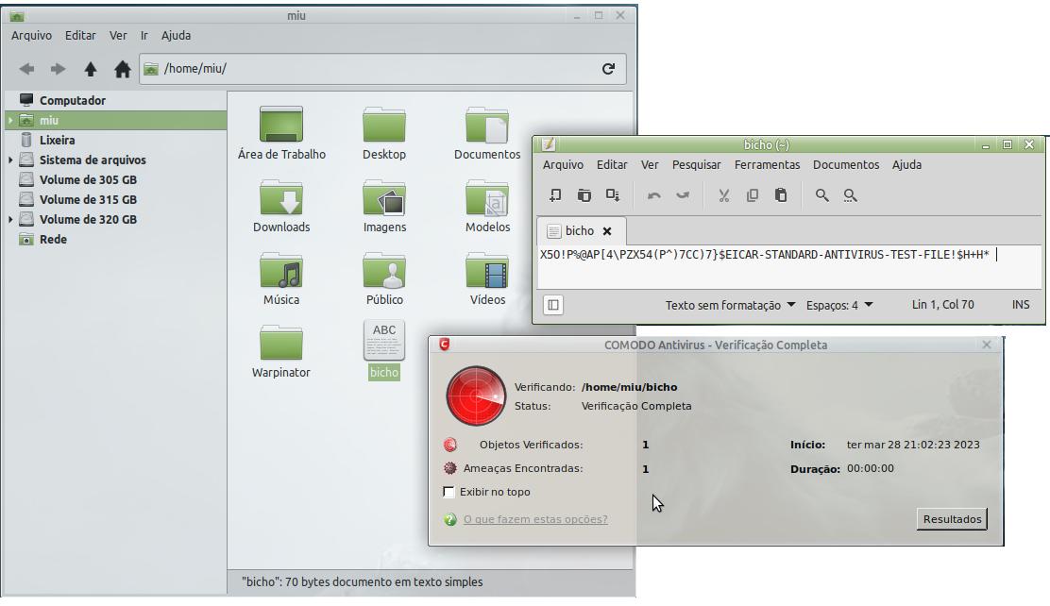This screenshot has width=1050, height=606.
Task: Open the Vídeos folder
Action: pyautogui.click(x=487, y=278)
